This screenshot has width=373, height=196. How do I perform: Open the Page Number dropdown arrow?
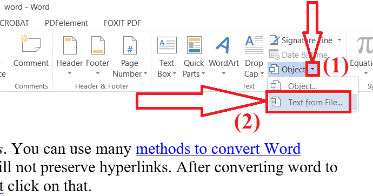click(x=145, y=74)
